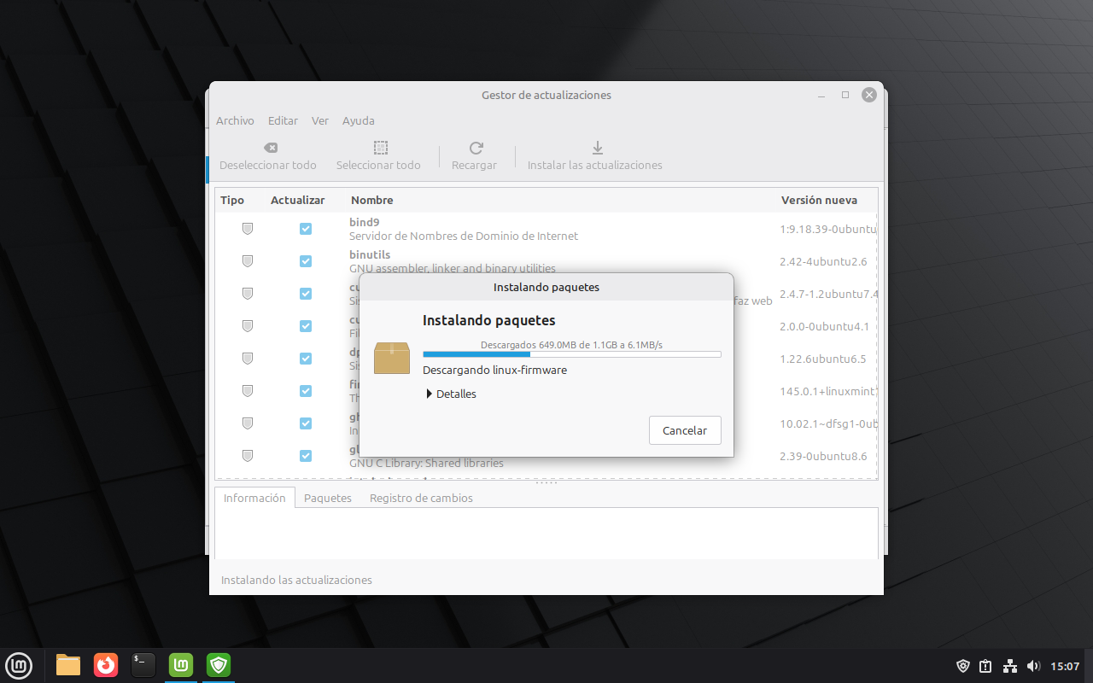Click the Versión nueva column header
The height and width of the screenshot is (683, 1093).
click(x=819, y=200)
